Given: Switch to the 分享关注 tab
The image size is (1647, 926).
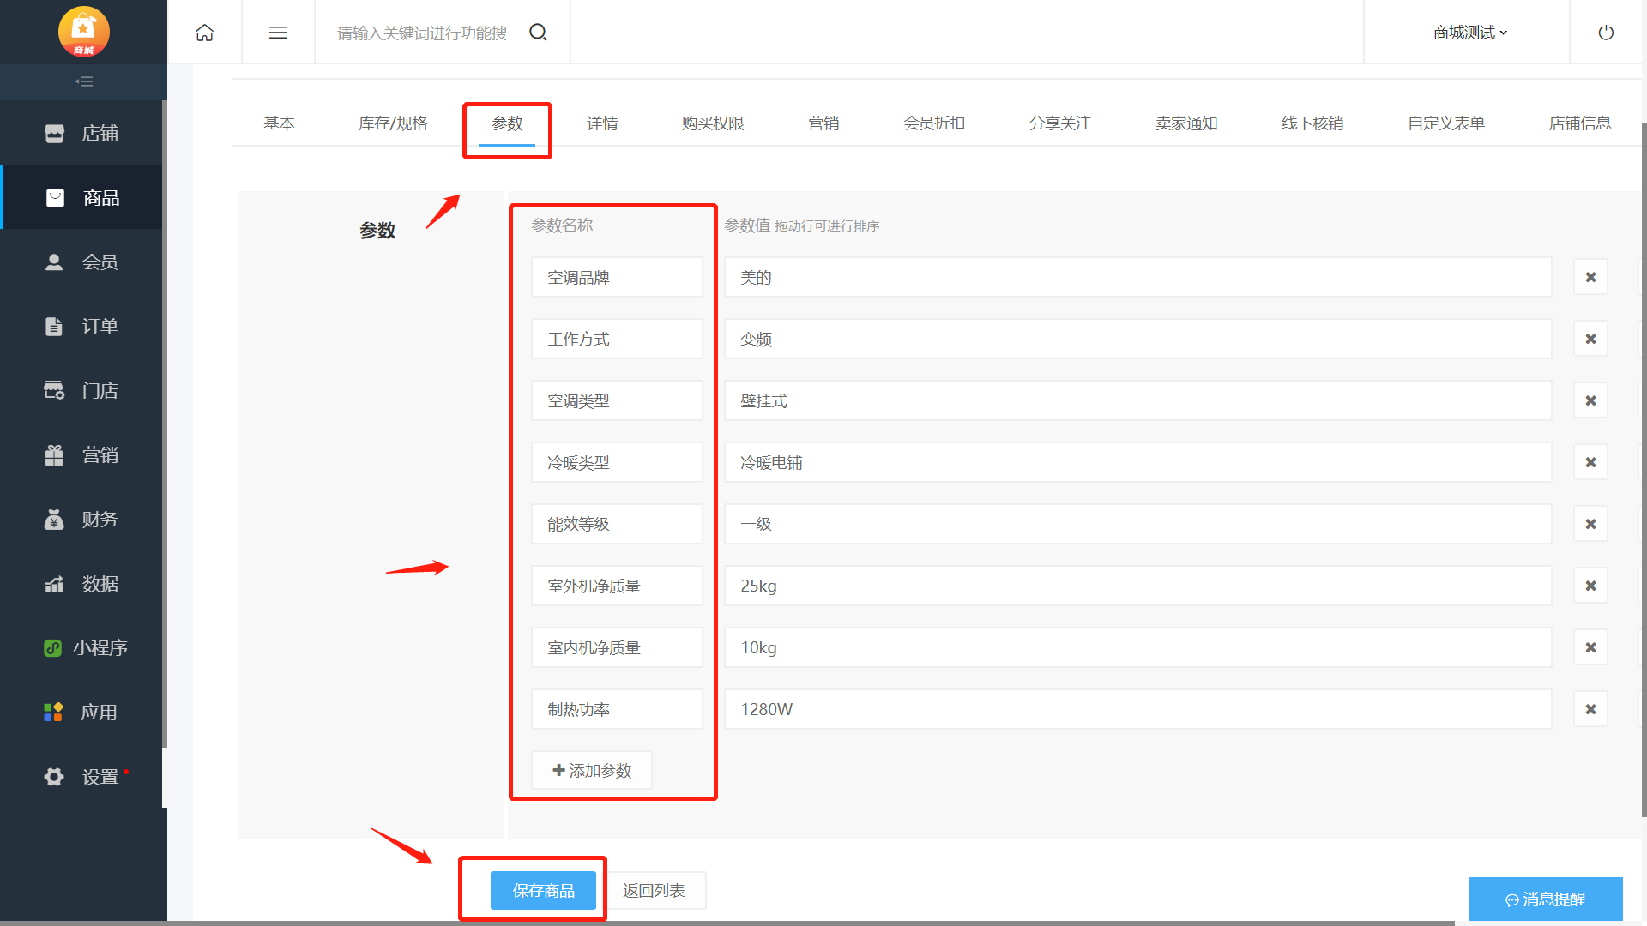Looking at the screenshot, I should click(x=1060, y=123).
